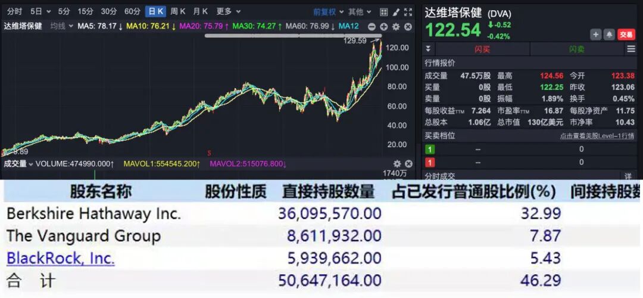
Task: Open the chart layout grid icon
Action: point(383,12)
